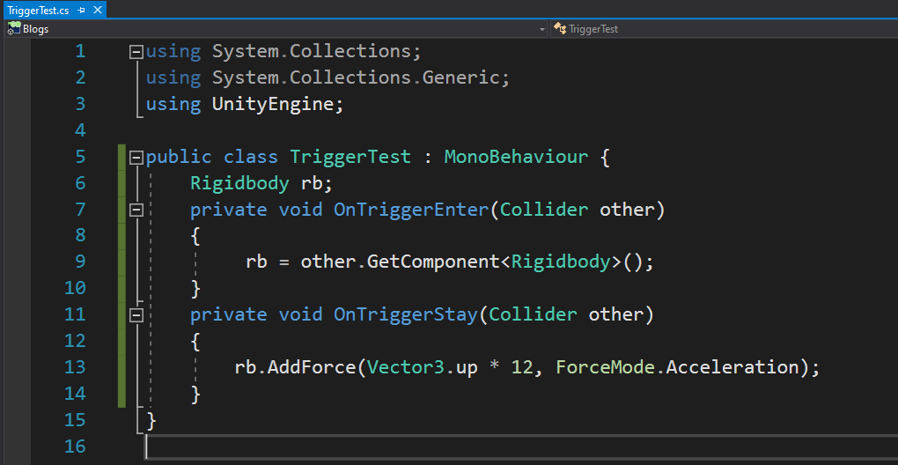Click 'ForceMode' on line 13
Image resolution: width=898 pixels, height=465 pixels.
point(606,367)
